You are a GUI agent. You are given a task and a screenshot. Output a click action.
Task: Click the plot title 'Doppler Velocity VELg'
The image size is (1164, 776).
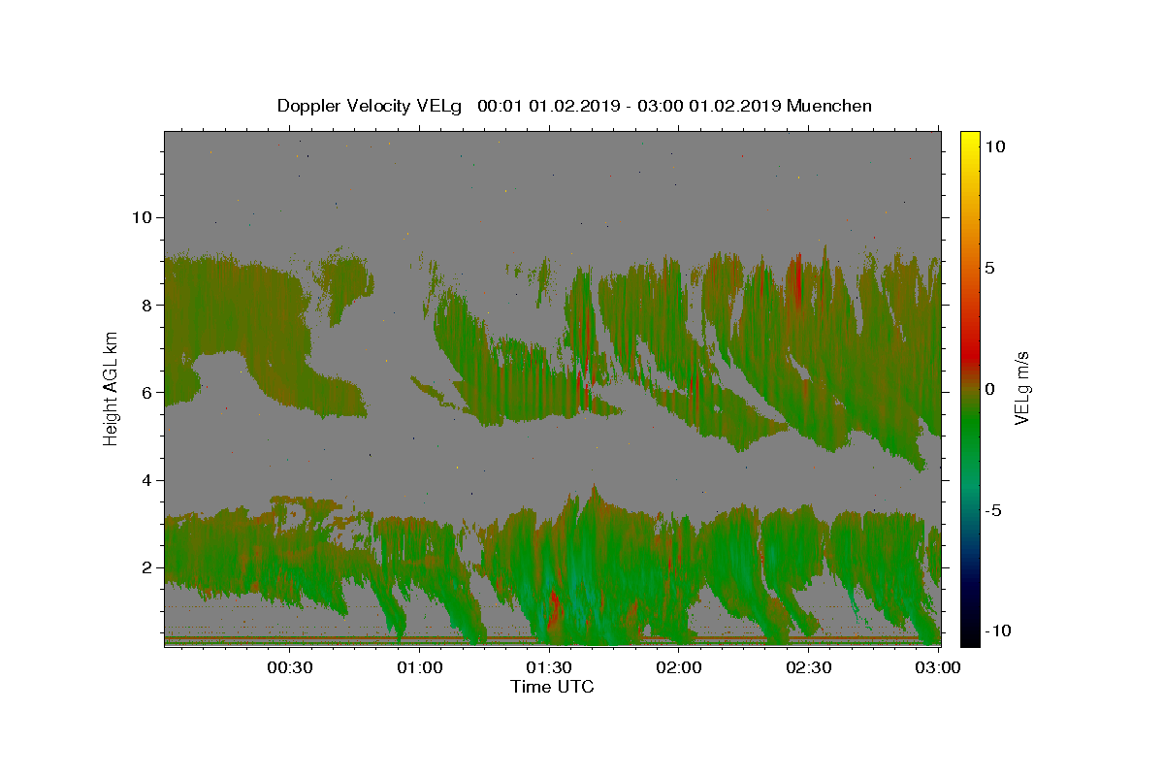[372, 106]
